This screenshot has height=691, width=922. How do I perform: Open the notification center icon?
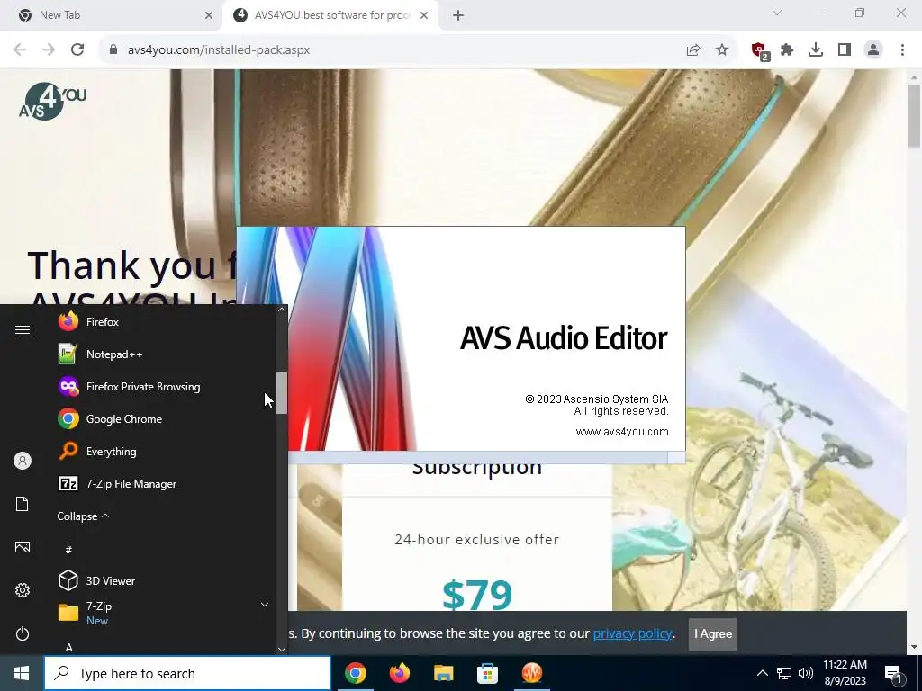pos(893,673)
